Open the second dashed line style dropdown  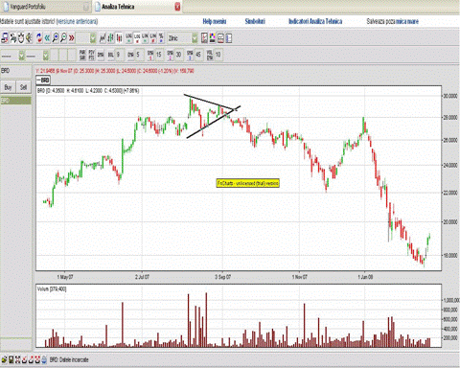(x=46, y=56)
